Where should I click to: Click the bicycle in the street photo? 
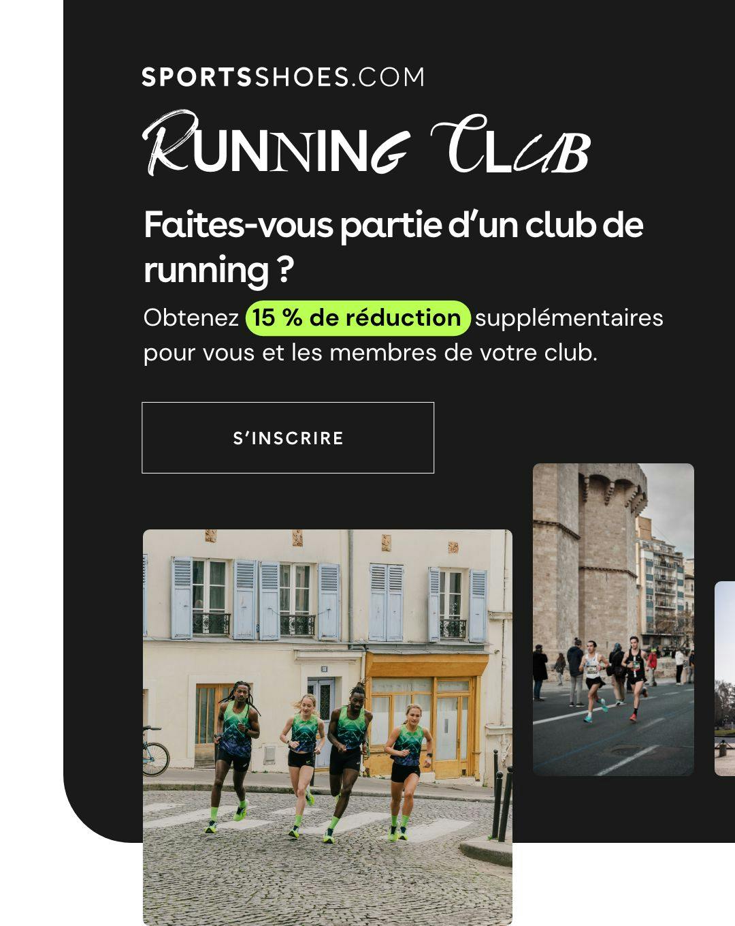tap(155, 752)
